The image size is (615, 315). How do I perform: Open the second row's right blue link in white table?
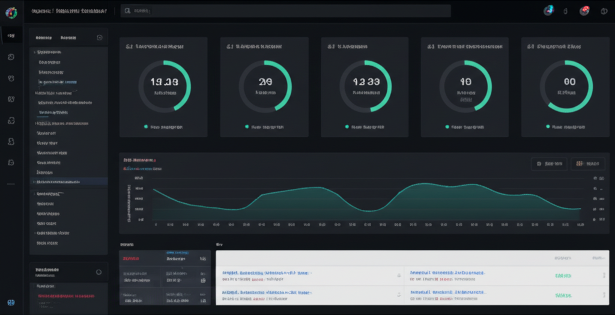[x=448, y=292]
